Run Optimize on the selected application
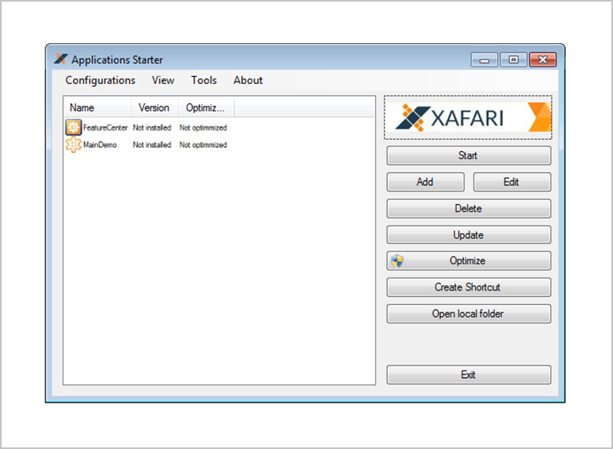The width and height of the screenshot is (613, 449). click(469, 261)
